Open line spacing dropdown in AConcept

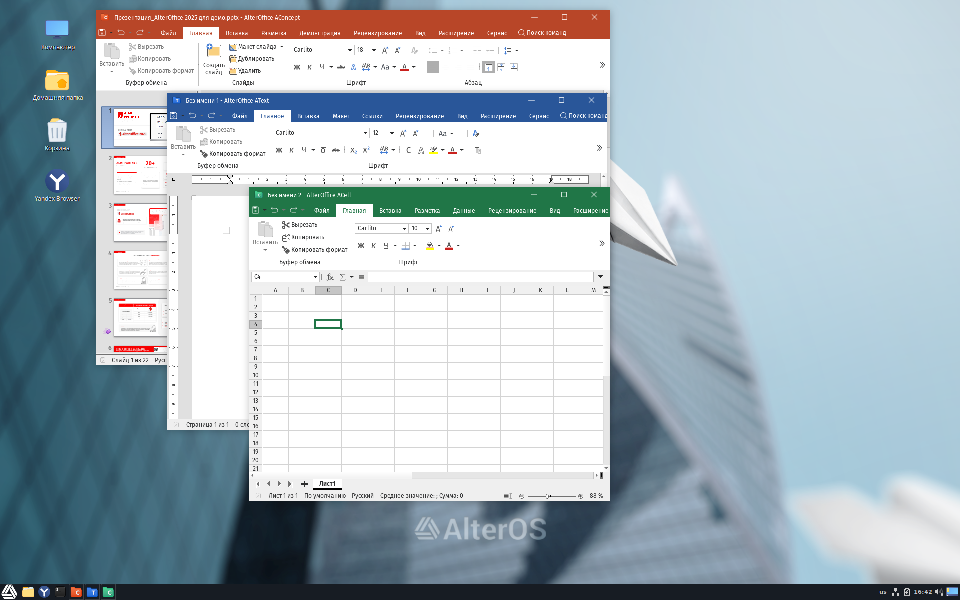point(517,50)
